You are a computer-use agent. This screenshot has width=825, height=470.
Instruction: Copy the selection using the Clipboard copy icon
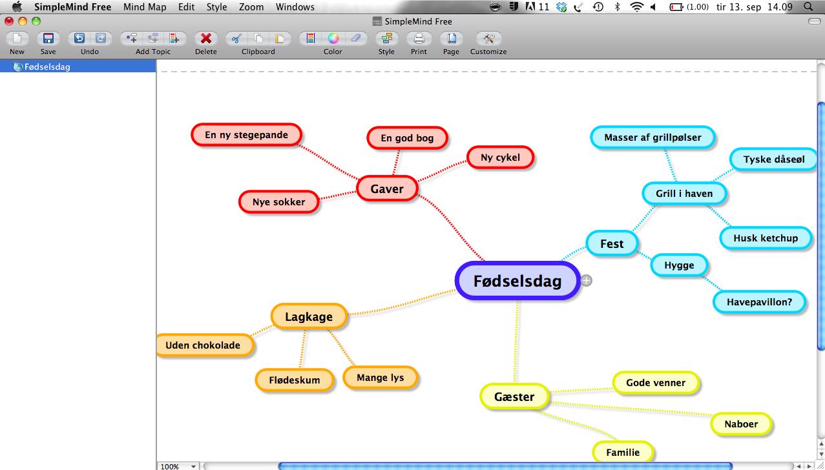point(258,38)
